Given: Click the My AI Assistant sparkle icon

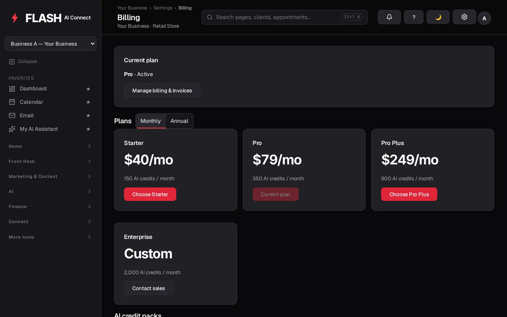Looking at the screenshot, I should 12,129.
